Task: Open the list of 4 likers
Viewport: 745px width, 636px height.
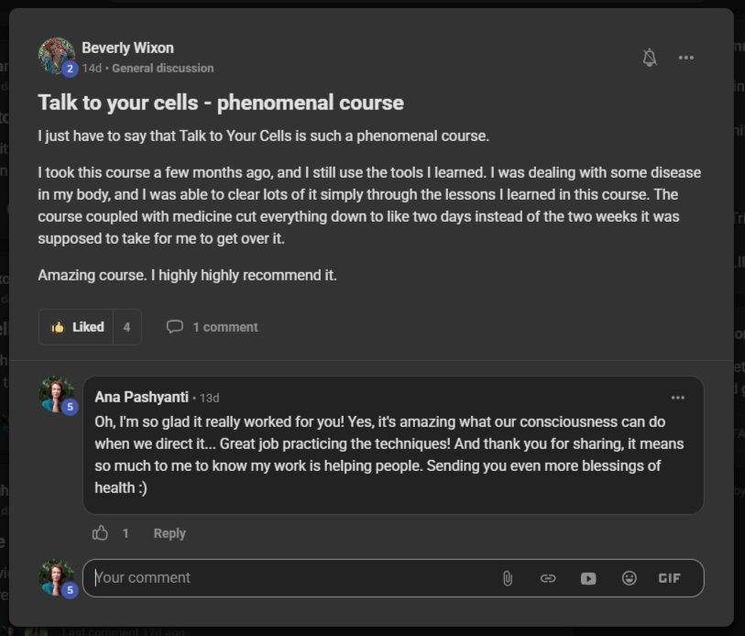Action: click(126, 327)
